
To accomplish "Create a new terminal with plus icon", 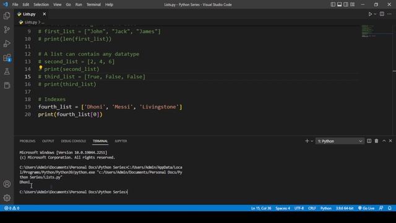I will [307, 141].
